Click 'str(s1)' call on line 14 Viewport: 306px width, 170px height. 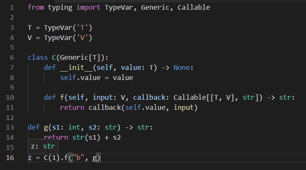86,138
